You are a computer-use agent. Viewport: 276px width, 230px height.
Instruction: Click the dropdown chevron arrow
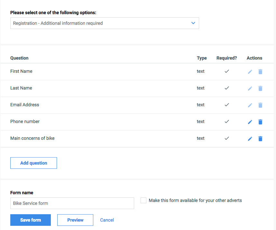(193, 23)
